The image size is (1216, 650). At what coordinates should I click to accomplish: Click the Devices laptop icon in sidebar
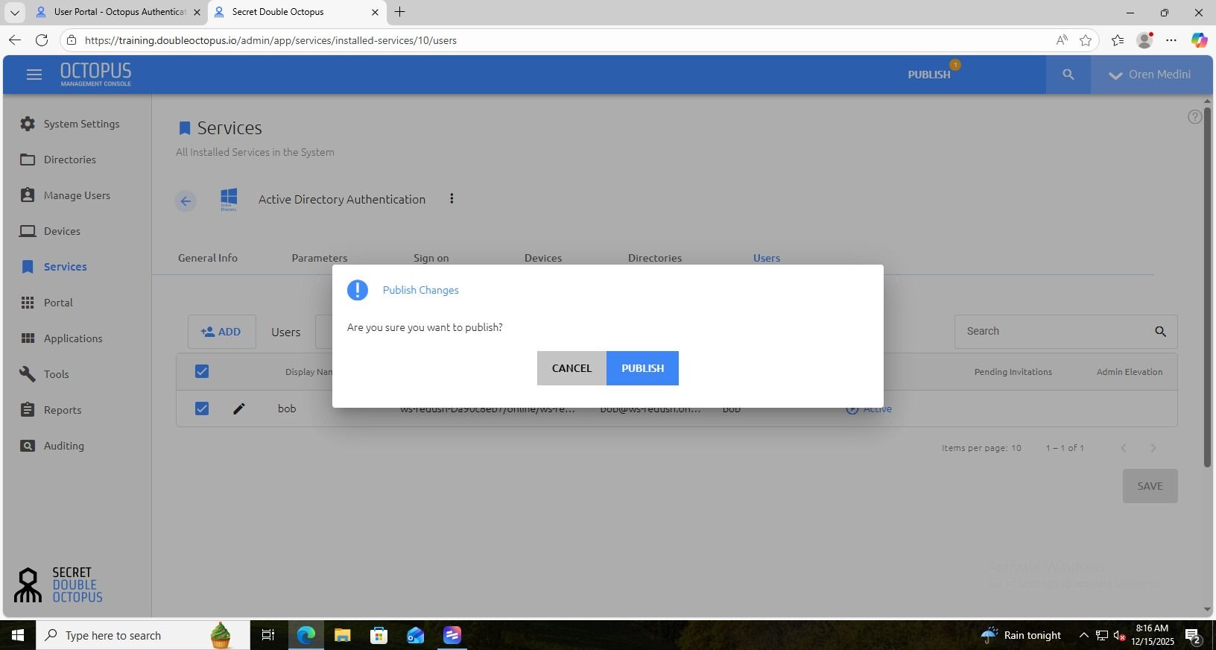tap(28, 231)
